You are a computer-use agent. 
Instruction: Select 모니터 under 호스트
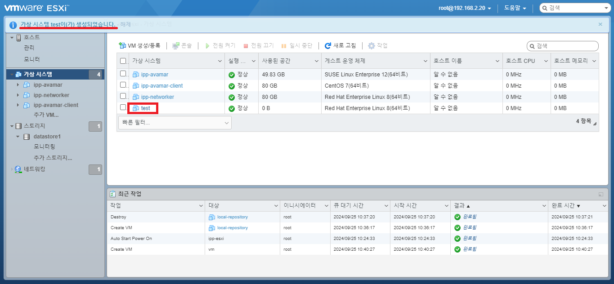31,59
